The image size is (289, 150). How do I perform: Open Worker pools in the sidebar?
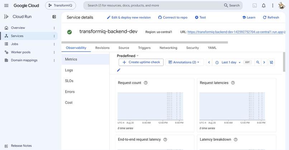click(20, 52)
